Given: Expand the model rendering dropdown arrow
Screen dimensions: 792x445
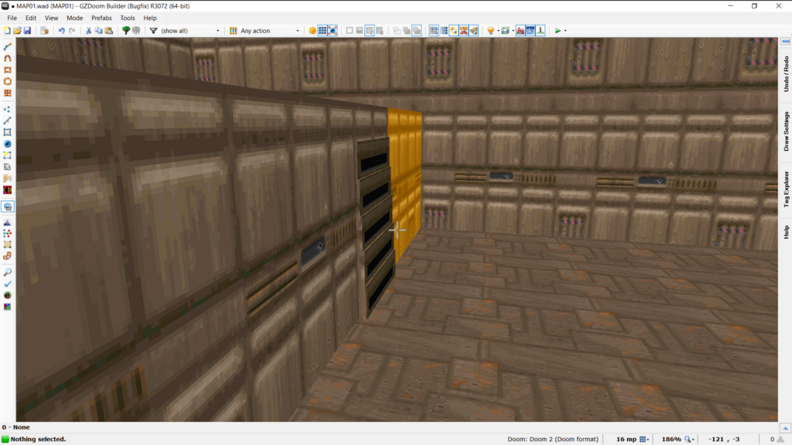Looking at the screenshot, I should click(514, 31).
